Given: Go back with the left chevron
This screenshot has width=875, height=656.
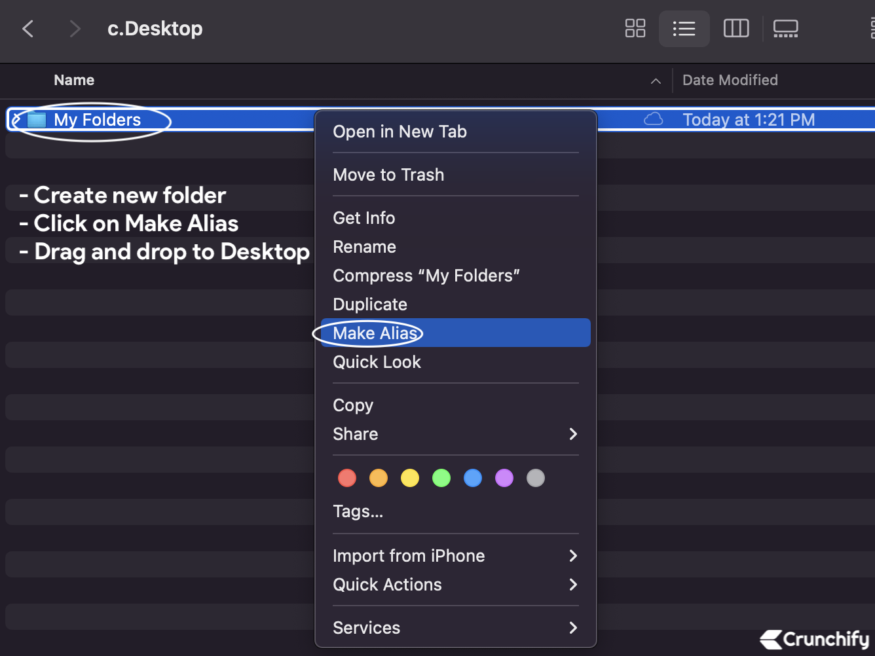Looking at the screenshot, I should click(x=28, y=29).
